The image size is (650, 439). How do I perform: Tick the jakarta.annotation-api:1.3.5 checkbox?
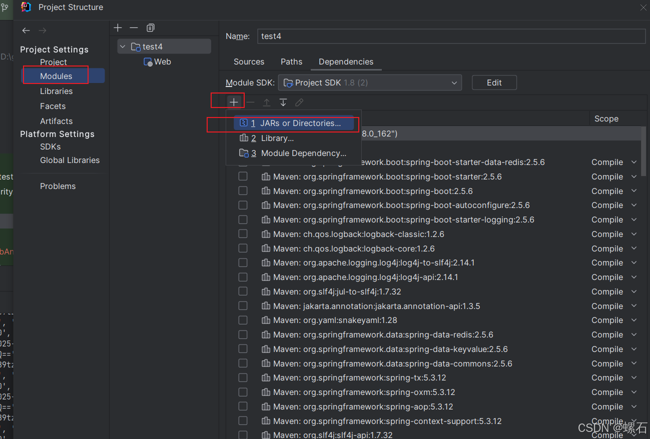pos(243,306)
